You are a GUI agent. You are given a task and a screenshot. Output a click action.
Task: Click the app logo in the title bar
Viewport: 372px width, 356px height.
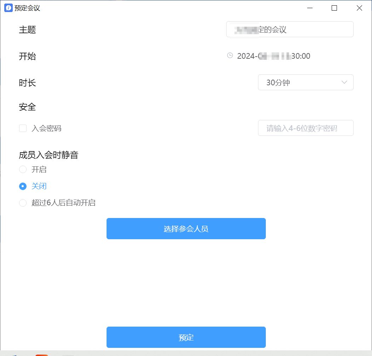(8, 8)
